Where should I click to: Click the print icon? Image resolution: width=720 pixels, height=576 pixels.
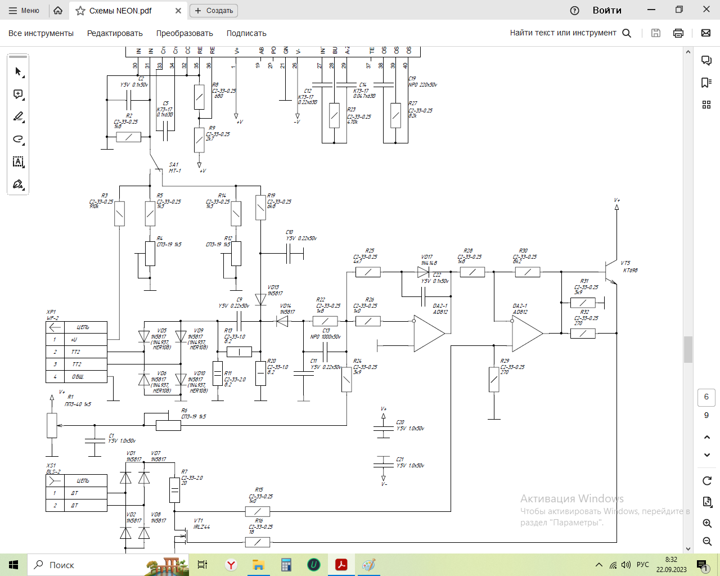coord(678,33)
